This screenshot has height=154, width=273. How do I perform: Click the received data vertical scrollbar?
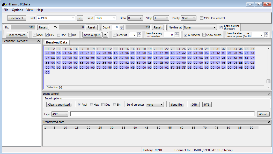pos(268,65)
